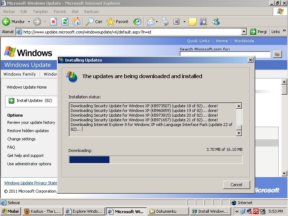Screen dimensions: 288x216
Task: Open the Bantuan menu
Action: (91, 12)
